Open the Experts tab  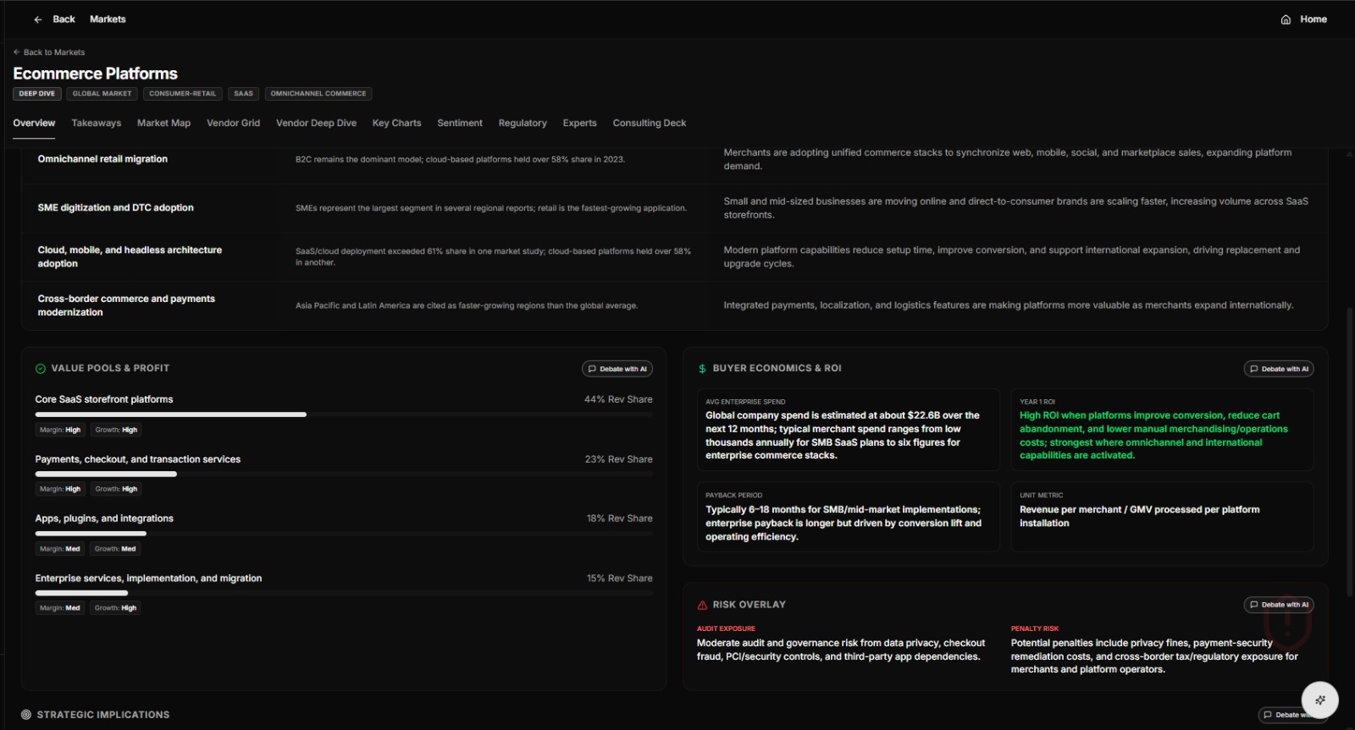pyautogui.click(x=579, y=123)
